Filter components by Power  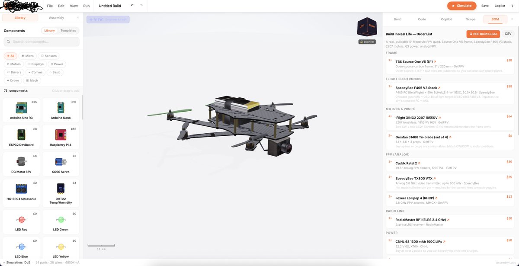[57, 64]
